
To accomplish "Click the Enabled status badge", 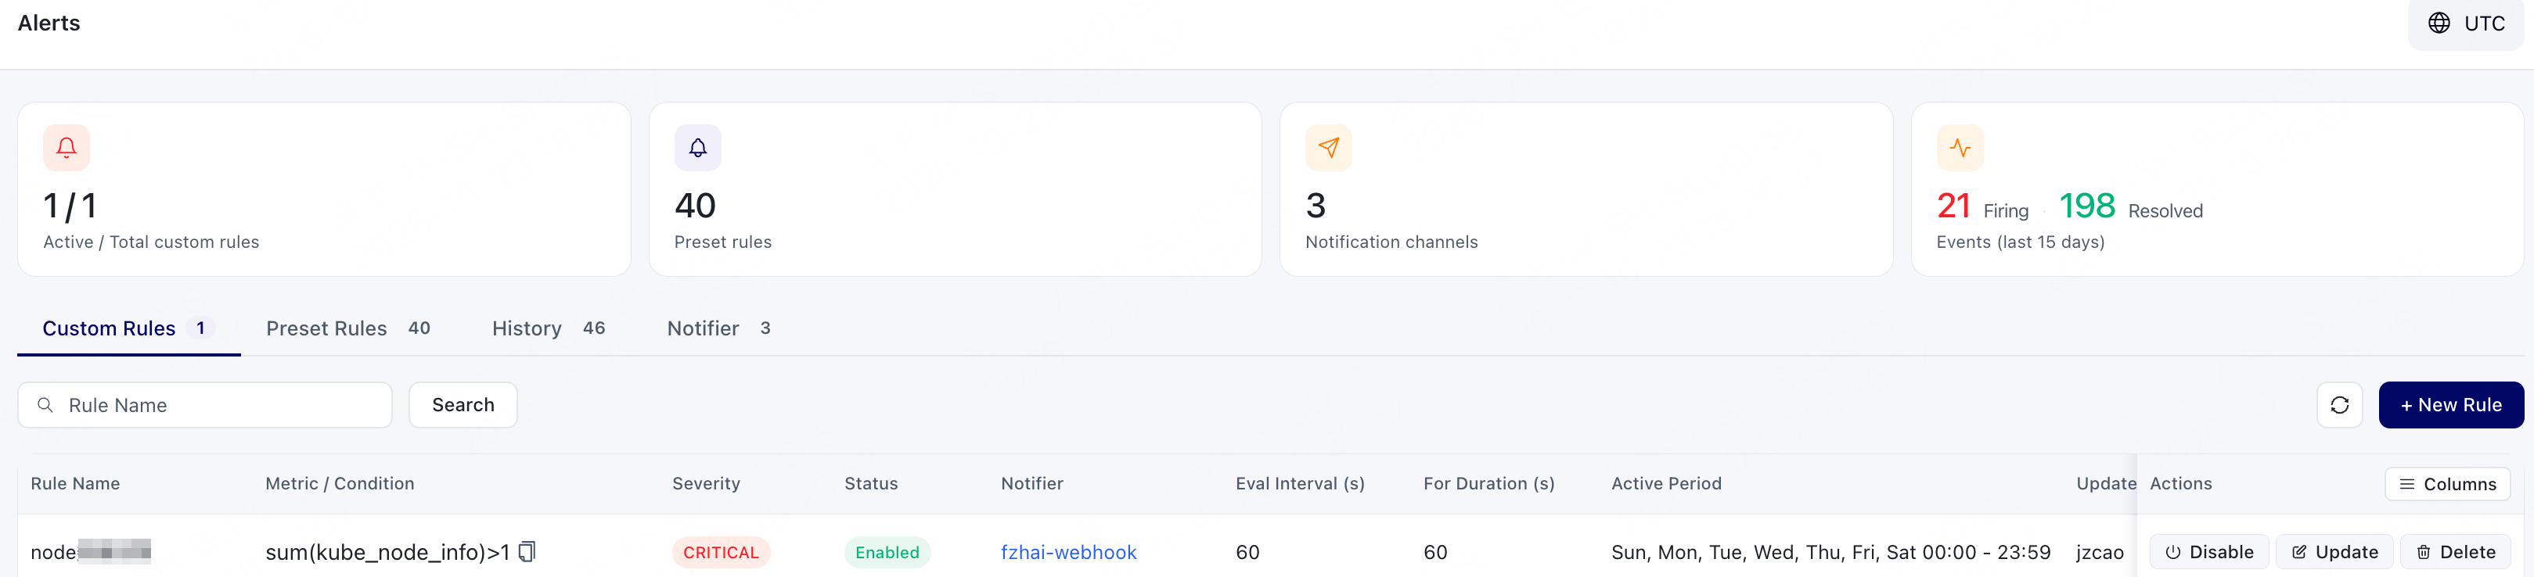I will point(887,553).
